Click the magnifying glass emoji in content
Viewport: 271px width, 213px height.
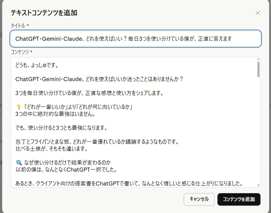pyautogui.click(x=19, y=163)
